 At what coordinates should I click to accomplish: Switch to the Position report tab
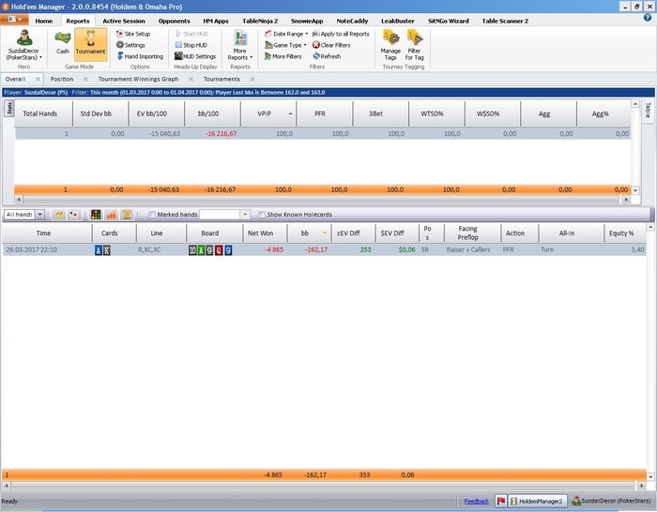click(x=62, y=79)
